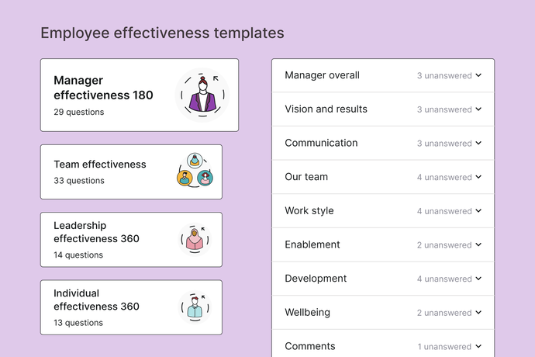
Task: Click '3 unanswered' in Communication row
Action: [444, 143]
